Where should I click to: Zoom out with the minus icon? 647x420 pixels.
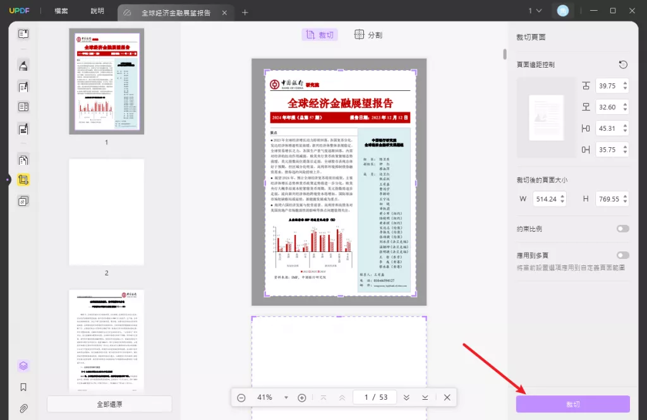click(241, 398)
